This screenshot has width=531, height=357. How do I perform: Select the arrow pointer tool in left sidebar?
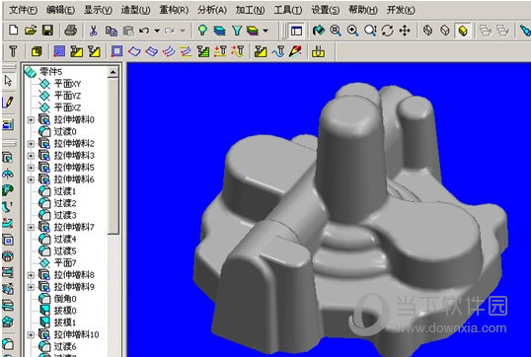(x=8, y=81)
